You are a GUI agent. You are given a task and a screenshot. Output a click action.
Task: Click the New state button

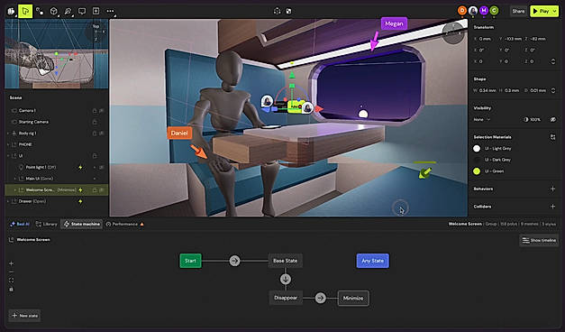click(x=24, y=316)
